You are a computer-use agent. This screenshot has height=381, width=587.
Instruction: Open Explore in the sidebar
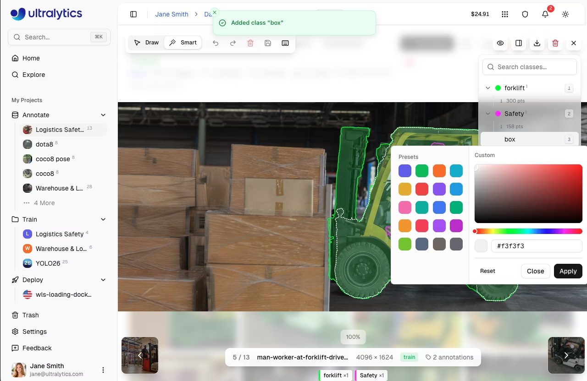tap(34, 75)
